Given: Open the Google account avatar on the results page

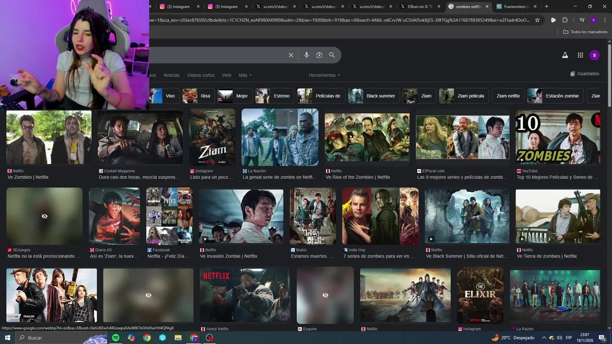Looking at the screenshot, I should 594,55.
